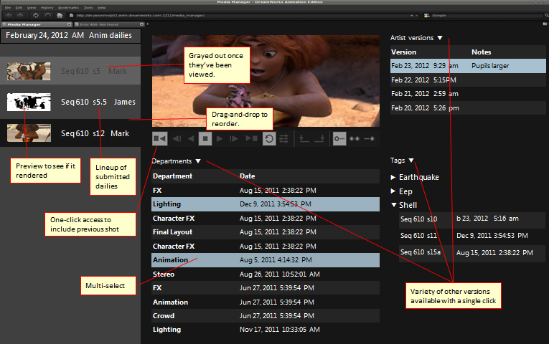Close the Error 404 tab
Viewport: 549px width, 344px height.
click(141, 24)
